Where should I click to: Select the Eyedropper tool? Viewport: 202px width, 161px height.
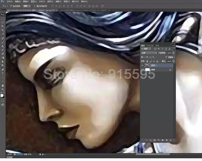3,34
